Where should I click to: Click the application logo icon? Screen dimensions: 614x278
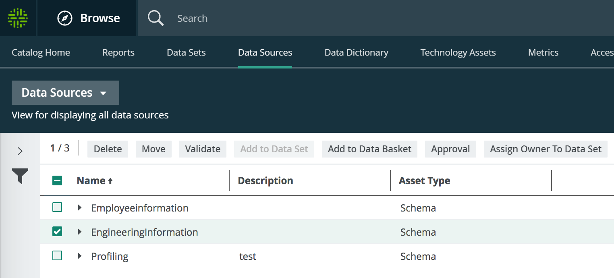click(18, 18)
